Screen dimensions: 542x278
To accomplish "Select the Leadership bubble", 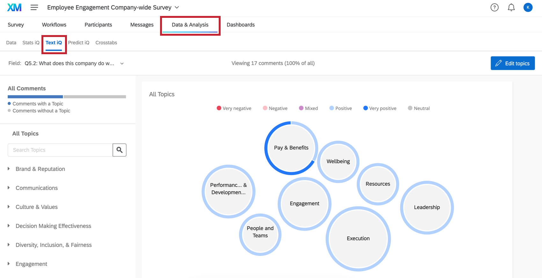I will tap(427, 208).
